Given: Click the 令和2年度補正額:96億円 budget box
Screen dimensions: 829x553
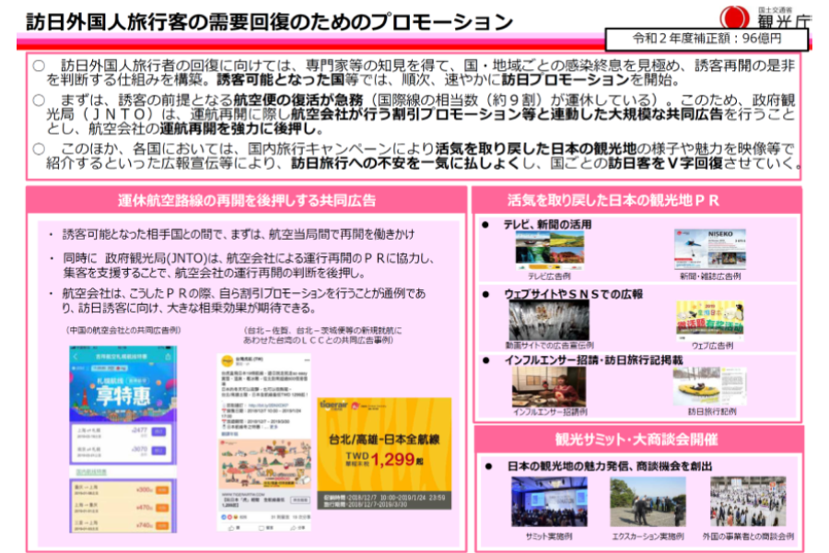Looking at the screenshot, I should [707, 39].
